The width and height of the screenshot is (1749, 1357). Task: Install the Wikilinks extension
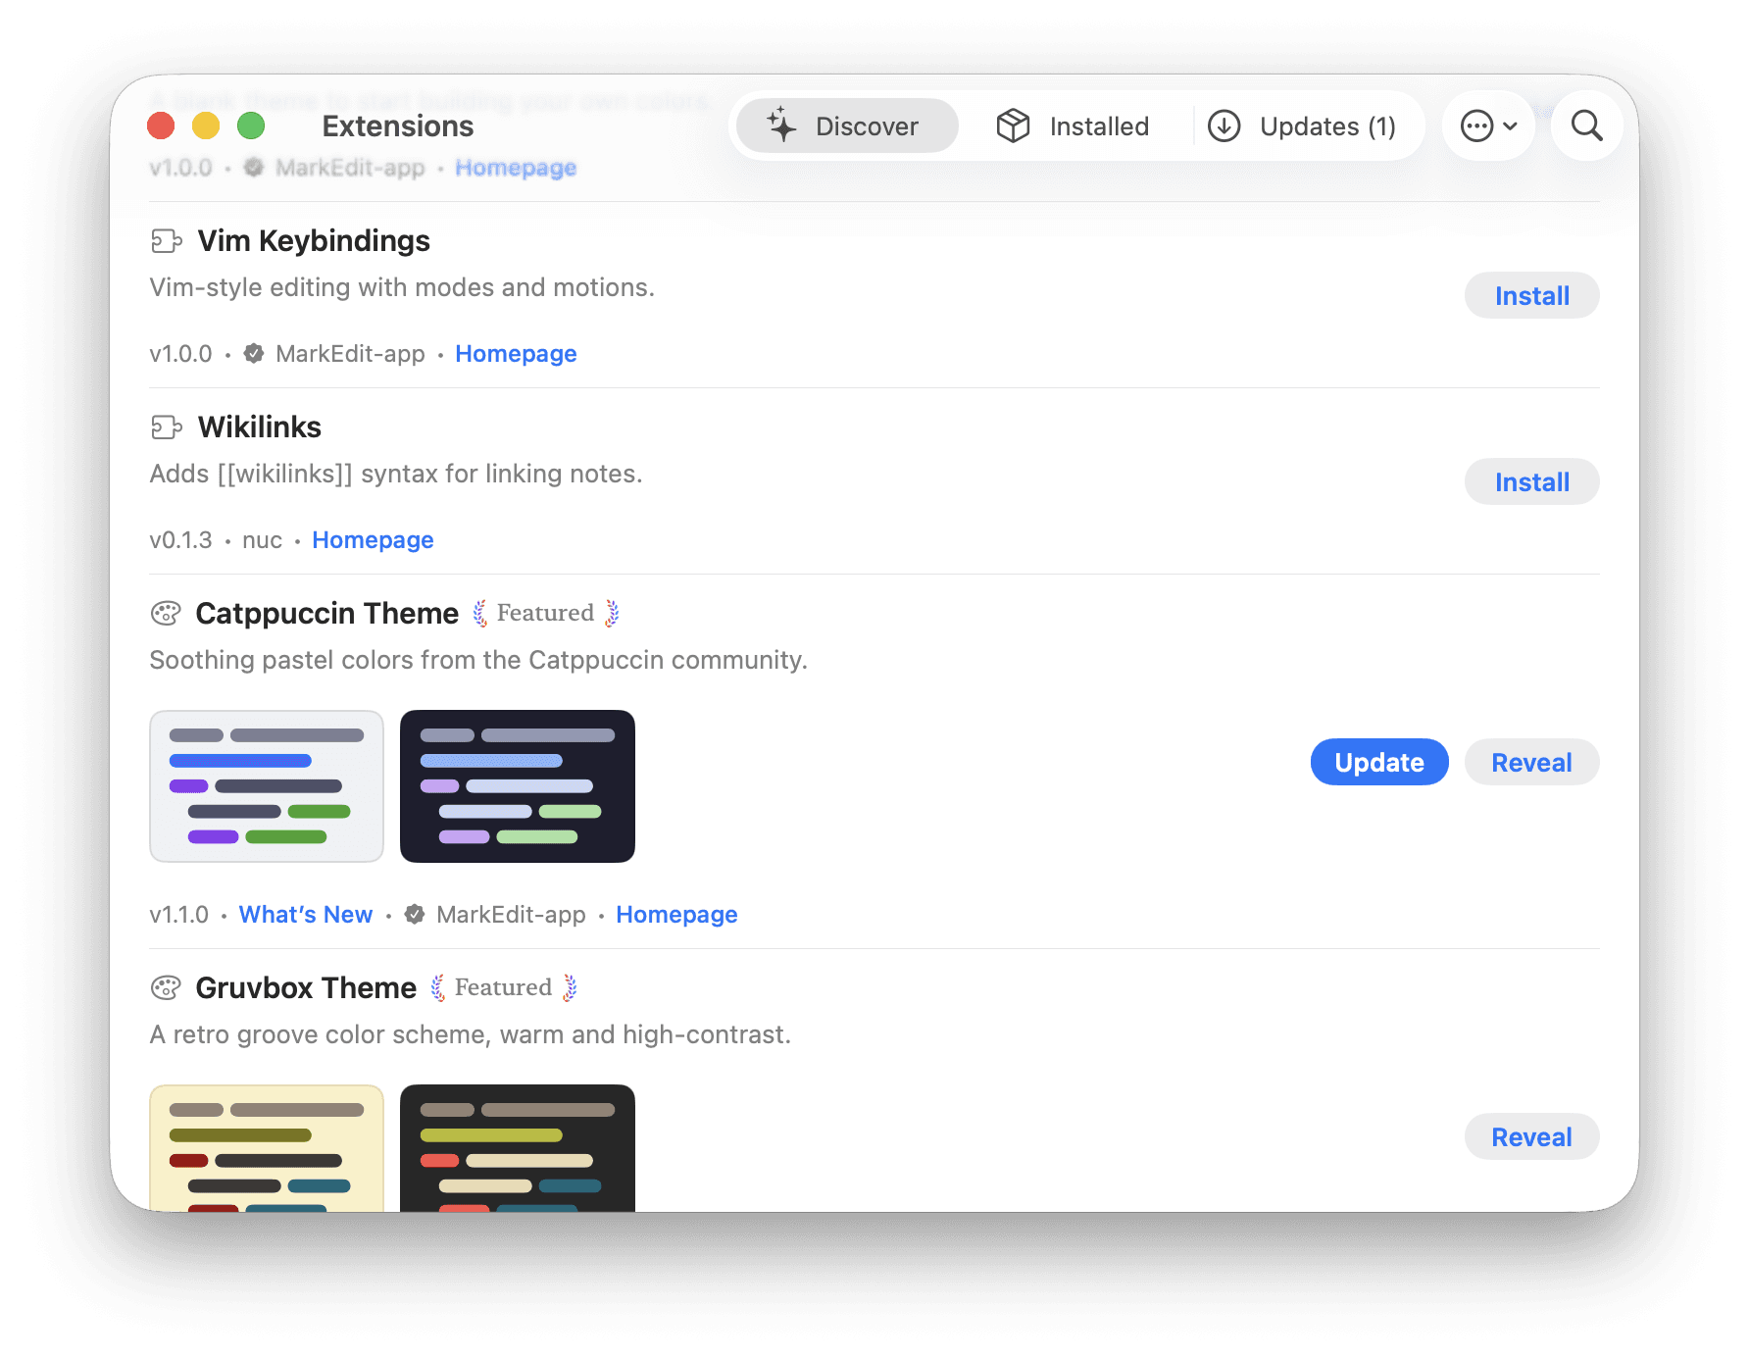(1531, 481)
